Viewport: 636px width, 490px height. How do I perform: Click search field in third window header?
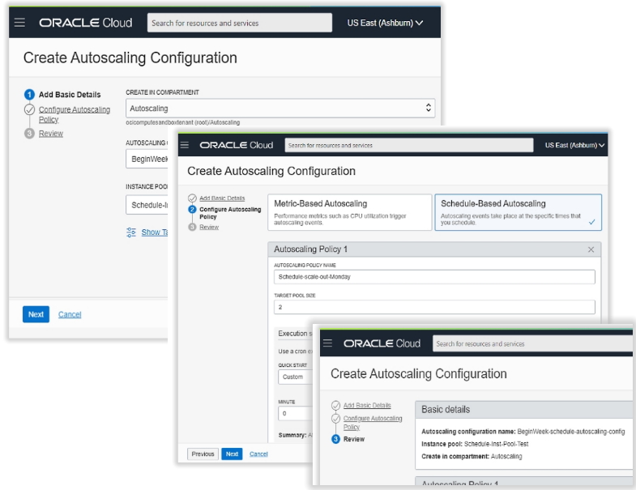point(532,343)
